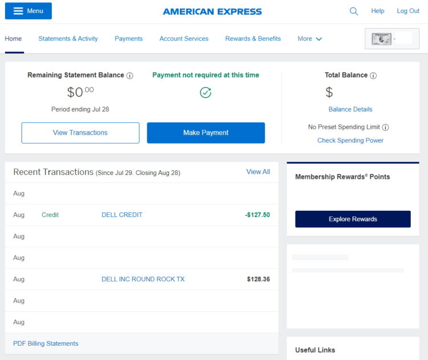Click the Explore Rewards button

click(353, 219)
